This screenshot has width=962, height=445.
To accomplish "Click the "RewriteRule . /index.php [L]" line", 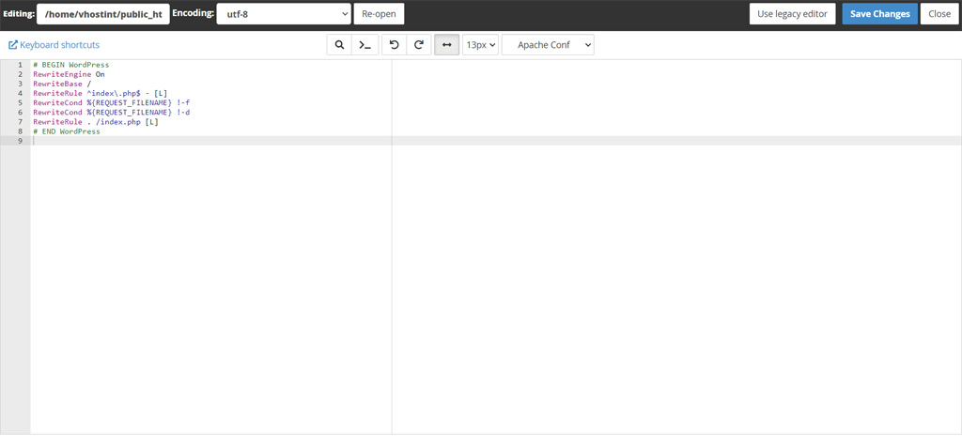I will pos(96,121).
